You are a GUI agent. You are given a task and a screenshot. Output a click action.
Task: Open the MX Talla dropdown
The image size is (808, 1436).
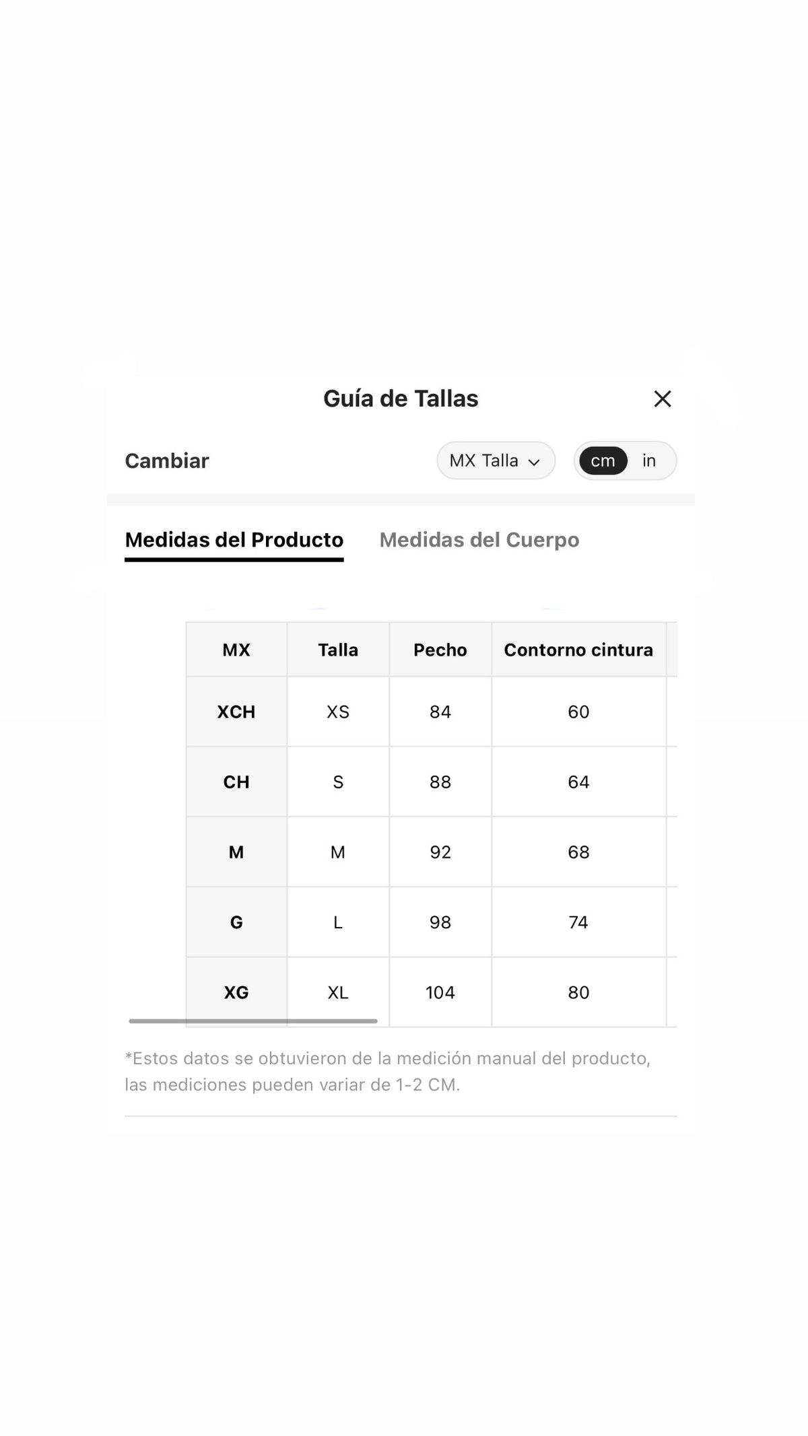496,460
